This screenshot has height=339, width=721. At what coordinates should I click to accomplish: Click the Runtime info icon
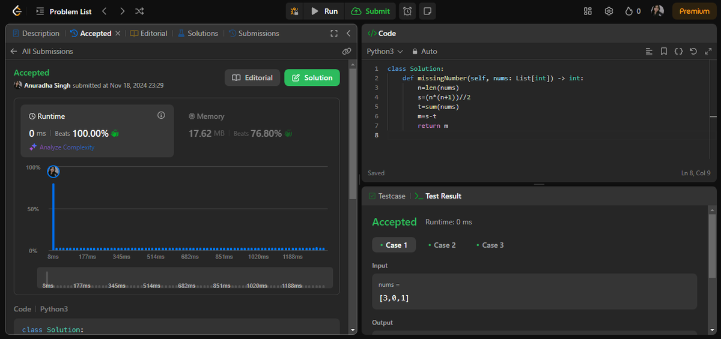coord(161,115)
